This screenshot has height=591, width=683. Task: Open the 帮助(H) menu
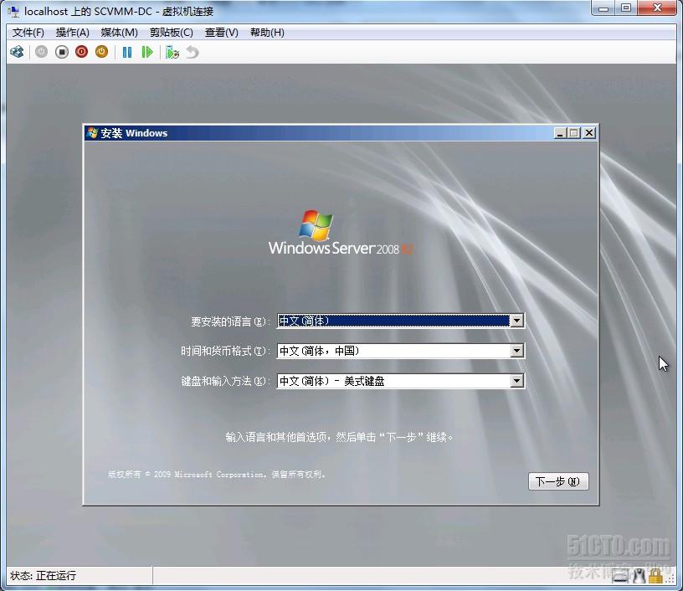(x=267, y=33)
